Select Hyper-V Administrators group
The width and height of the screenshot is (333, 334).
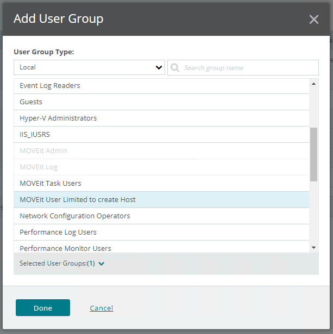[161, 118]
